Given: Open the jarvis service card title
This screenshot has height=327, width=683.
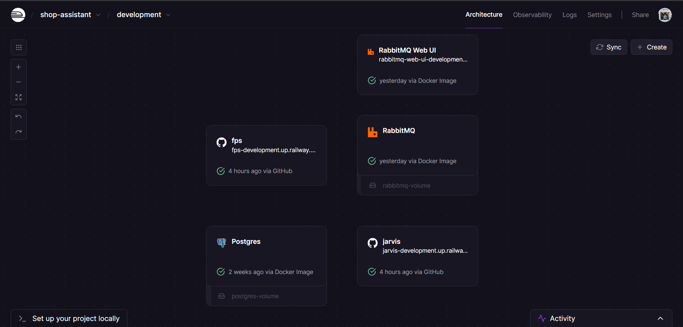Looking at the screenshot, I should pyautogui.click(x=392, y=241).
